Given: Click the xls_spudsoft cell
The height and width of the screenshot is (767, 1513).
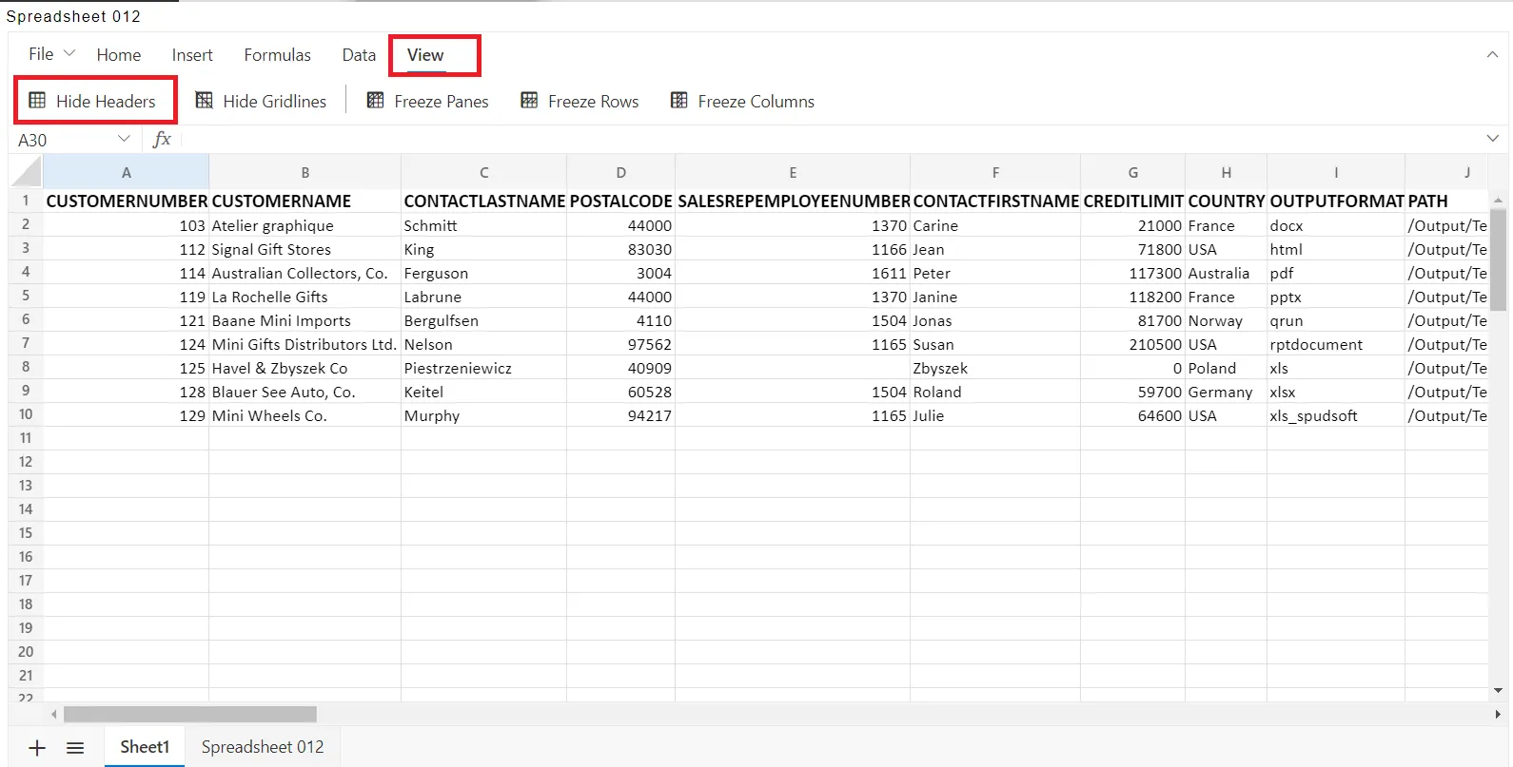Looking at the screenshot, I should point(1336,415).
